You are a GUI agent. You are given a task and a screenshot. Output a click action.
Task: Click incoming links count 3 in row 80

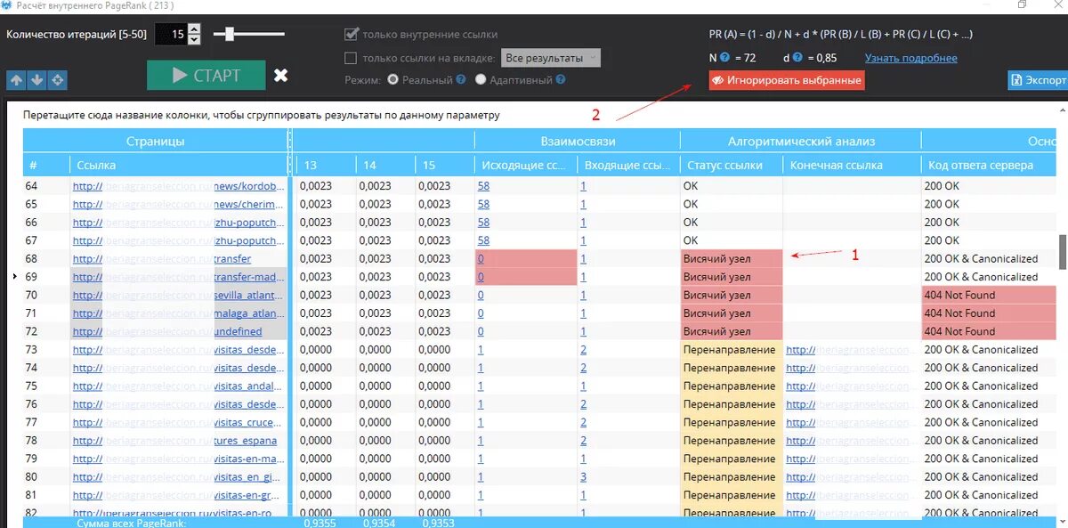click(584, 477)
